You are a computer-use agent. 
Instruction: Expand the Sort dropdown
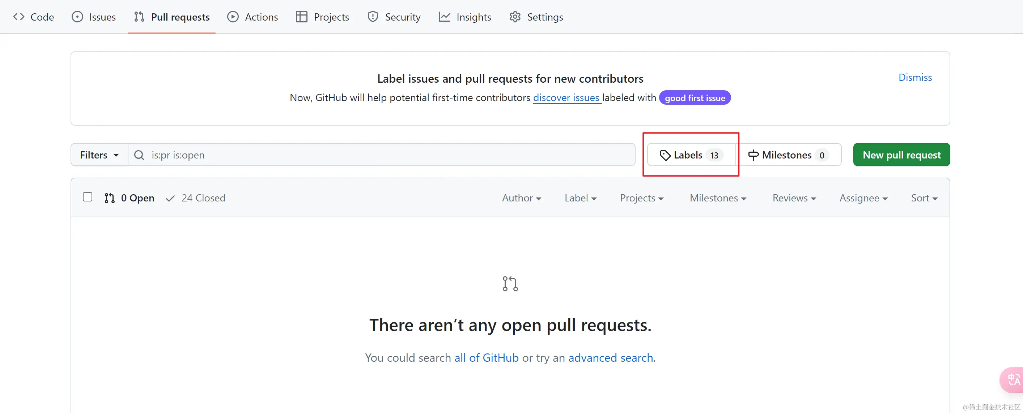[x=924, y=198]
